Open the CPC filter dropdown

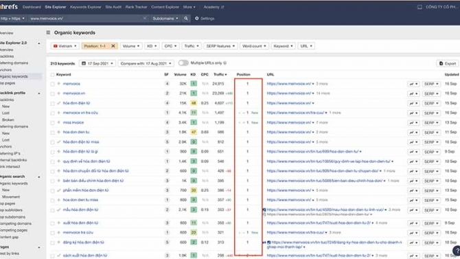(170, 46)
